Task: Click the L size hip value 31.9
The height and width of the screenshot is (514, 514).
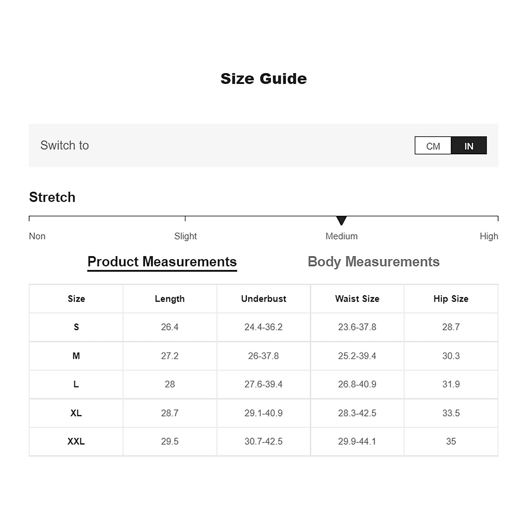Action: [x=451, y=385]
